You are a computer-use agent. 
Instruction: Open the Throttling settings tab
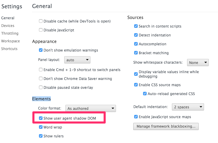10,33
